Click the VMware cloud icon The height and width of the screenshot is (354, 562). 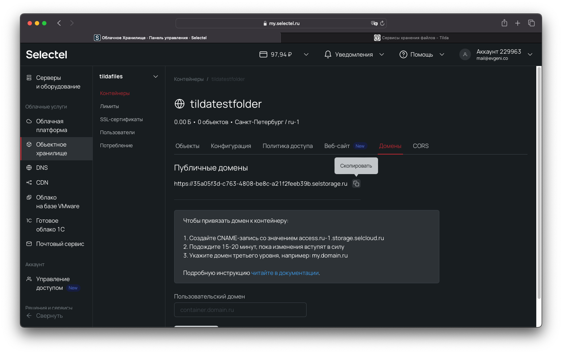pos(29,197)
